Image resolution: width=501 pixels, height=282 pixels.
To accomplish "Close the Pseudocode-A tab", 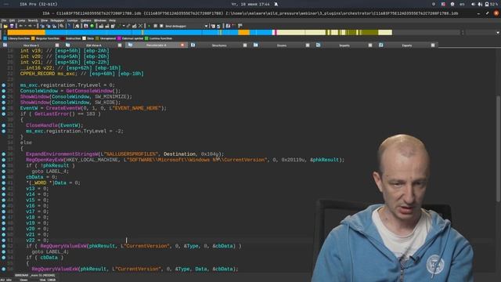I will [x=182, y=45].
